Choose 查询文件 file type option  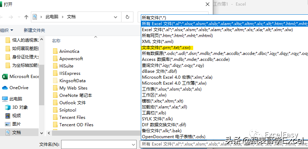224,65
